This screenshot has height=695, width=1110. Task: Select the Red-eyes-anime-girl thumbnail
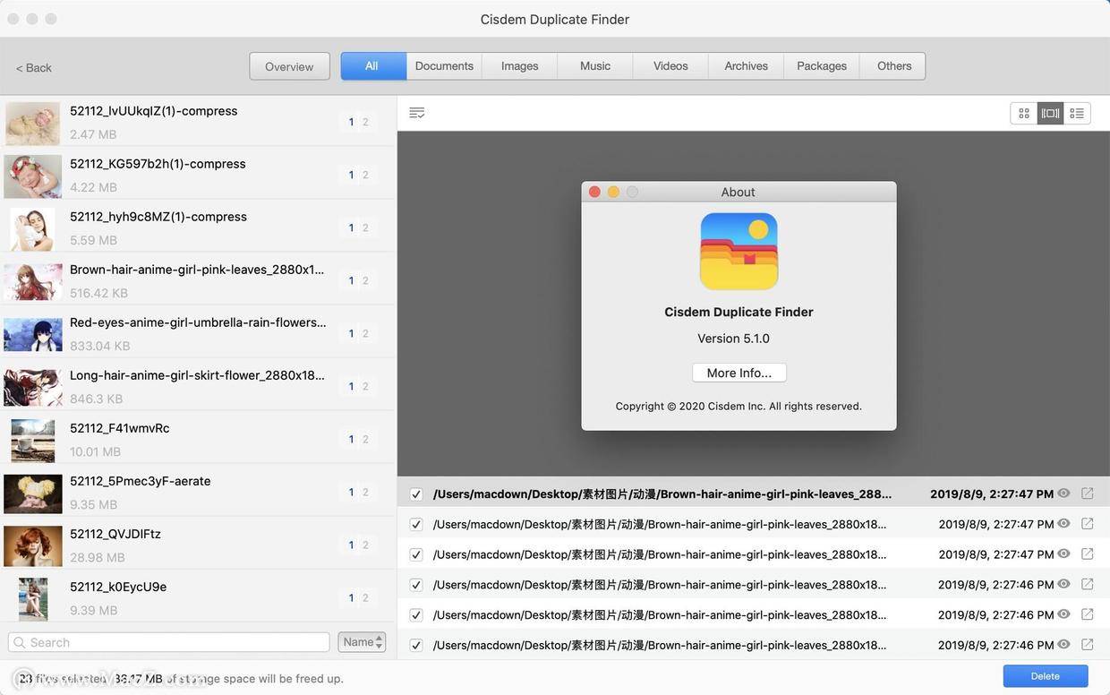coord(33,335)
